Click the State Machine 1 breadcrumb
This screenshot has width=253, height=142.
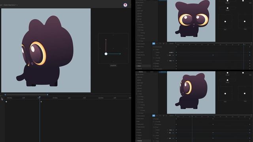(x=10, y=5)
